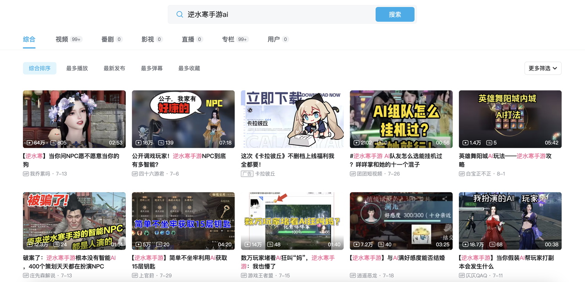The height and width of the screenshot is (282, 585).
Task: Click UP icon beside 我乔紊吗 uploader
Action: click(26, 174)
